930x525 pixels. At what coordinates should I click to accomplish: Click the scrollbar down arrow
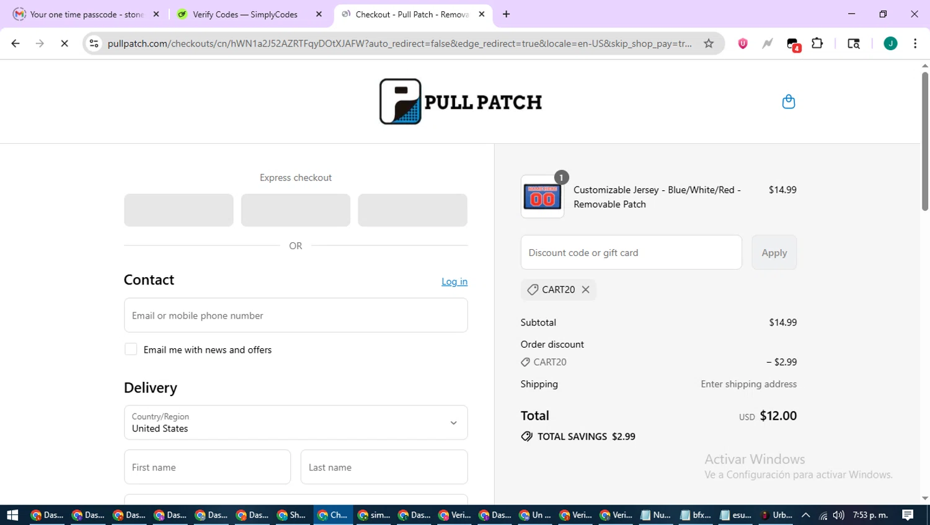pos(925,498)
